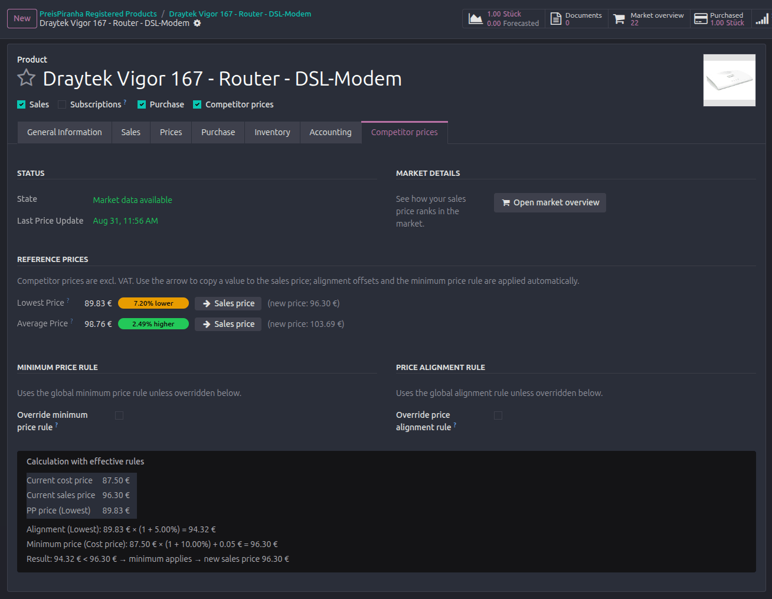Enable Override minimum price rule checkbox
The height and width of the screenshot is (599, 772).
[x=119, y=415]
